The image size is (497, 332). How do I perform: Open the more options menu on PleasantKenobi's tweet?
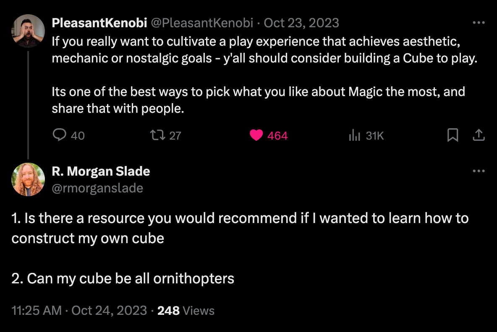pyautogui.click(x=479, y=23)
